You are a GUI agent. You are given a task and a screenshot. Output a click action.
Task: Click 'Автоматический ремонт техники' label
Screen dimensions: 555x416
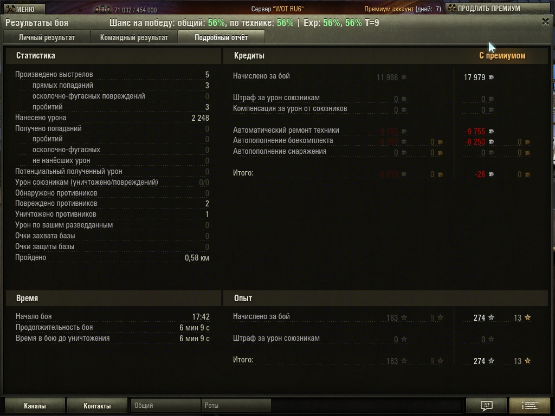click(286, 130)
